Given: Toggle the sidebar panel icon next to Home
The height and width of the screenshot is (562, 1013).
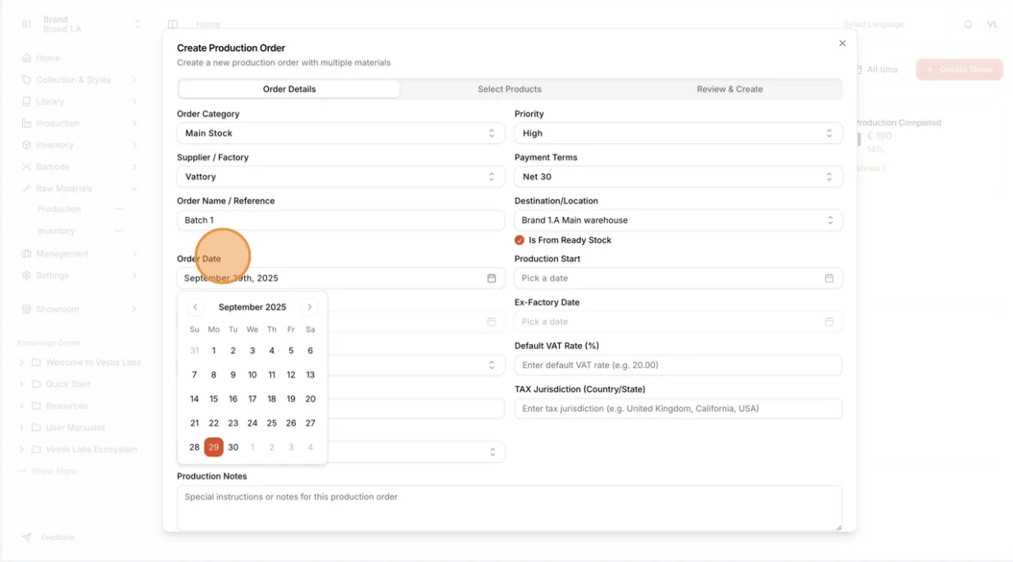Looking at the screenshot, I should tap(173, 25).
